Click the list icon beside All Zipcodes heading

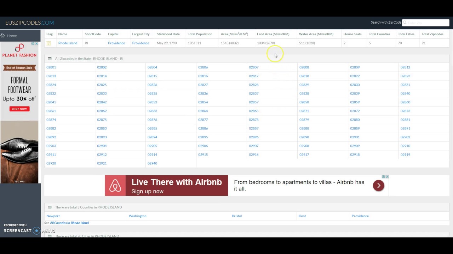(50, 59)
